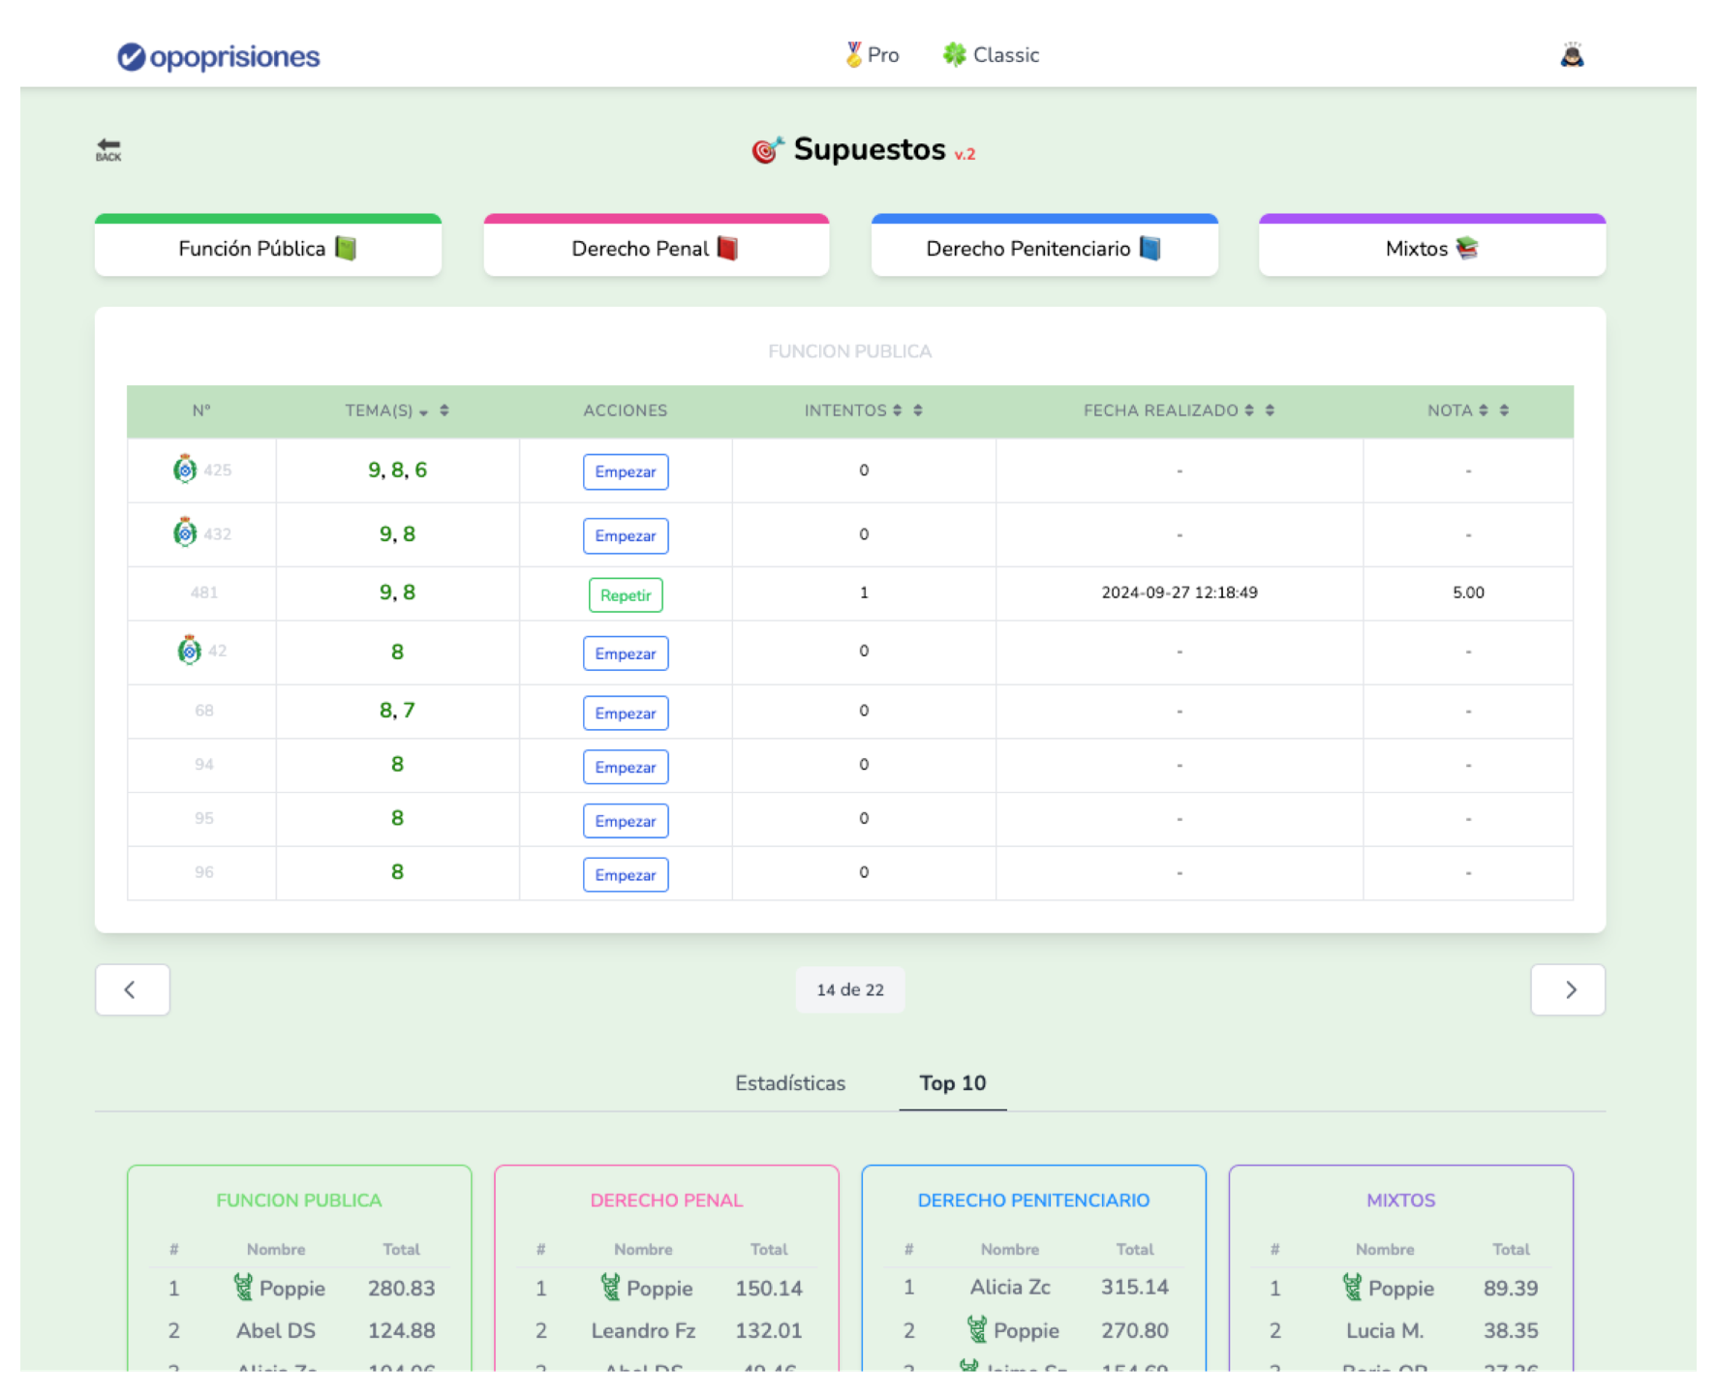
Task: Click the badge icon on row 42
Action: tap(190, 651)
